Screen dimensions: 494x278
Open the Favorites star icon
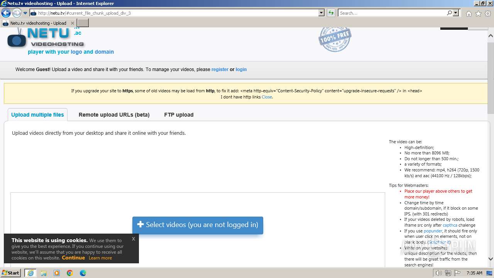tap(478, 14)
